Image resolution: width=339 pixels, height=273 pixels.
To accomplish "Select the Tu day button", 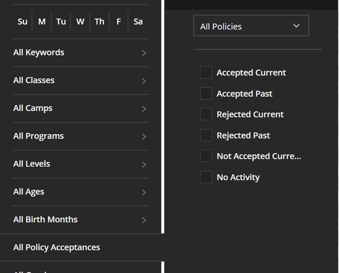I will [61, 21].
